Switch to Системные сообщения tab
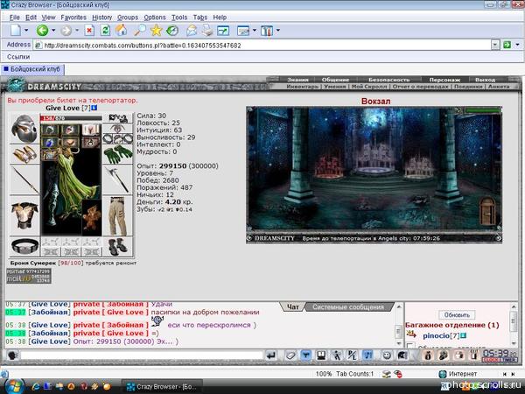 tap(348, 307)
